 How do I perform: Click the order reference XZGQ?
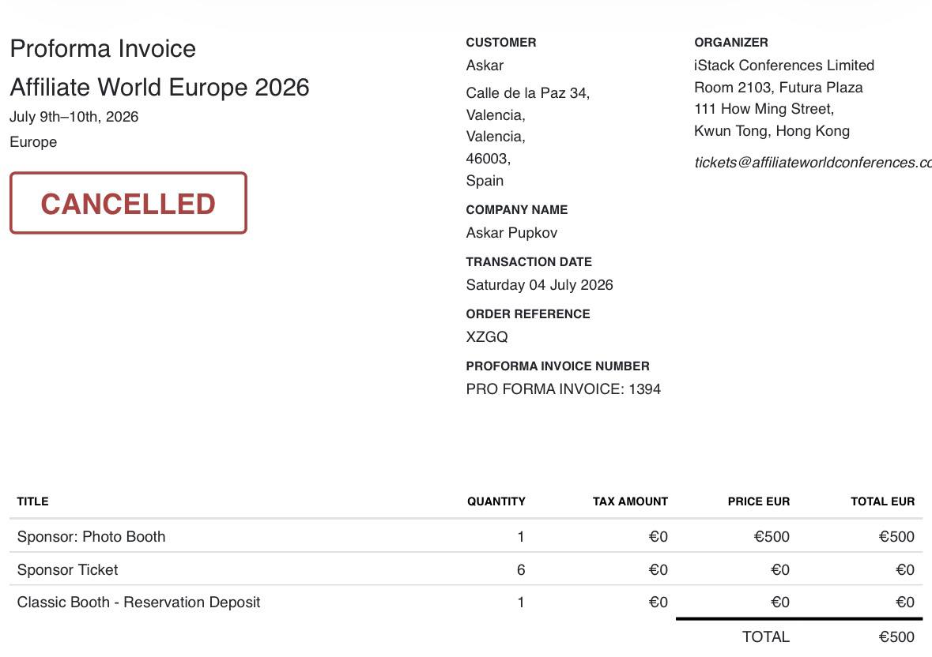click(487, 337)
